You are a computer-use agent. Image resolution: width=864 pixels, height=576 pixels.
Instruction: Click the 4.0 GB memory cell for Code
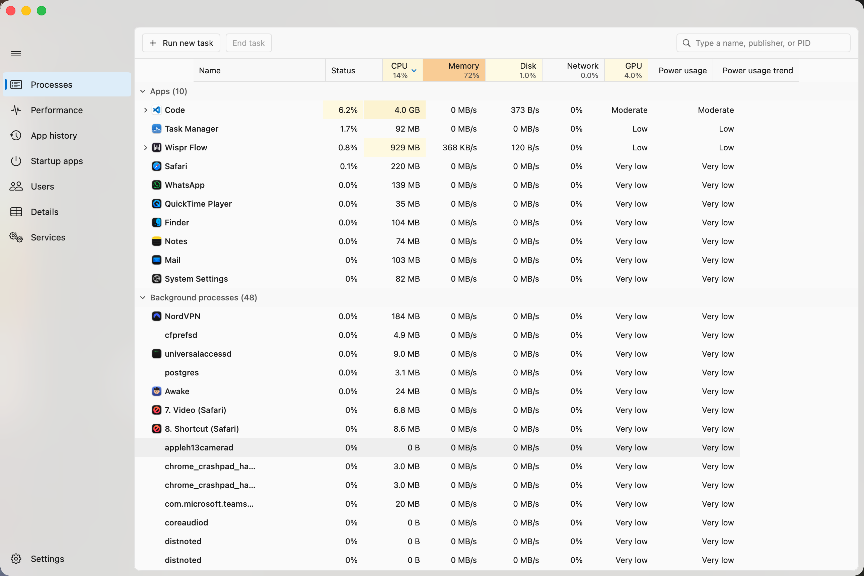pyautogui.click(x=395, y=110)
